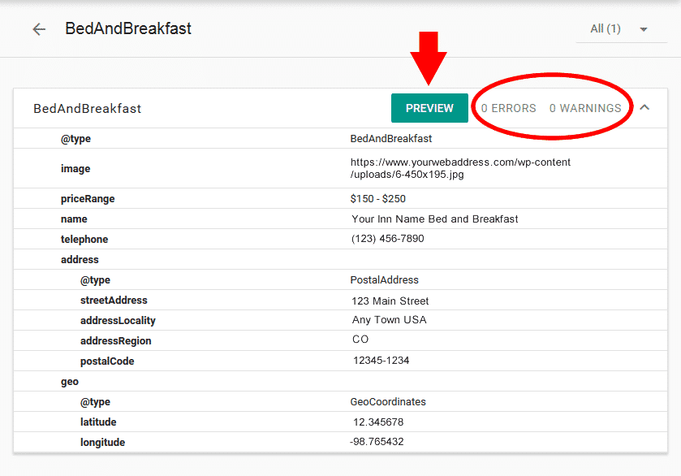Click the image URL value

click(x=460, y=168)
